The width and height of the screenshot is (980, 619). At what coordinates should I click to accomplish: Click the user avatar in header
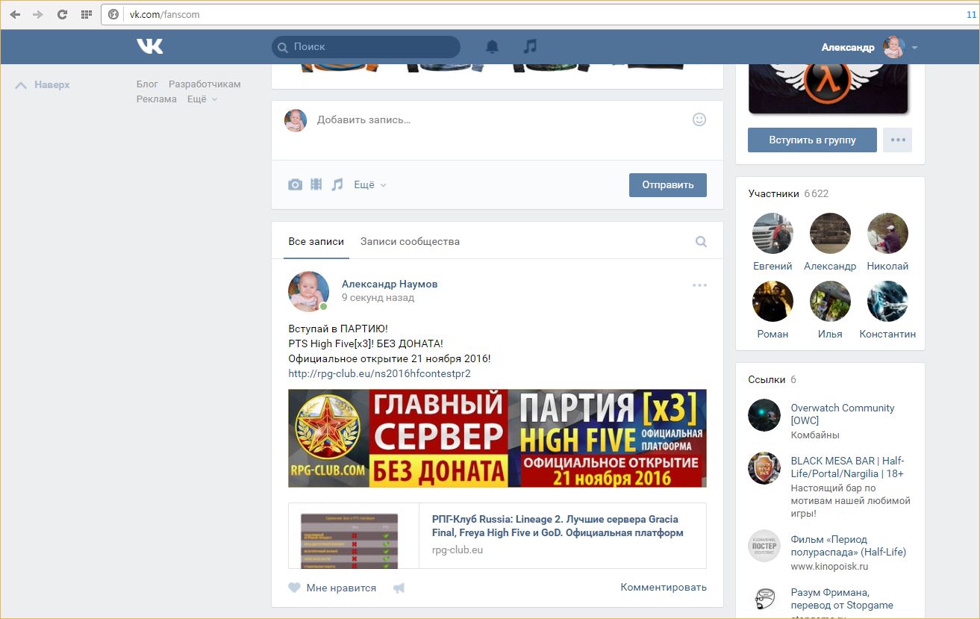click(893, 47)
